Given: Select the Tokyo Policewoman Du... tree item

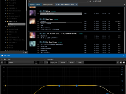Looking at the screenshot, I should click(17, 40).
